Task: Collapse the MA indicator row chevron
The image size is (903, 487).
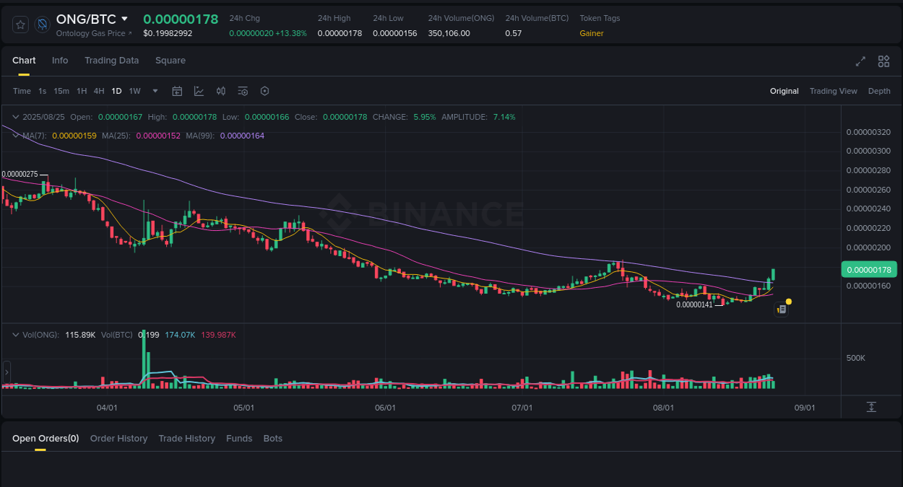Action: click(15, 136)
